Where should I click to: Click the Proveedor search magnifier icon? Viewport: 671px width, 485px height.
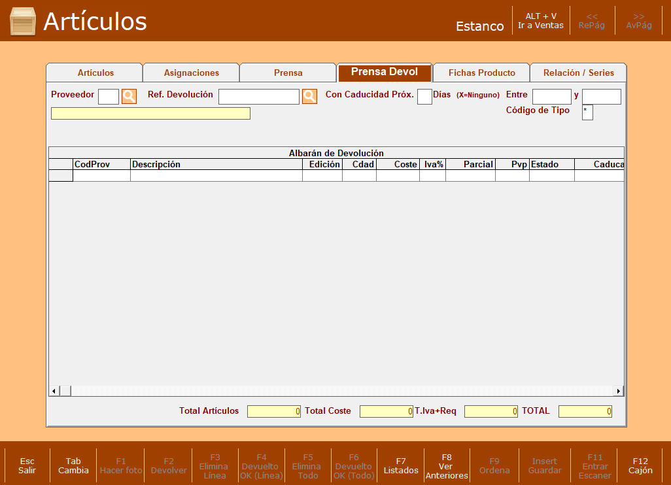point(129,96)
